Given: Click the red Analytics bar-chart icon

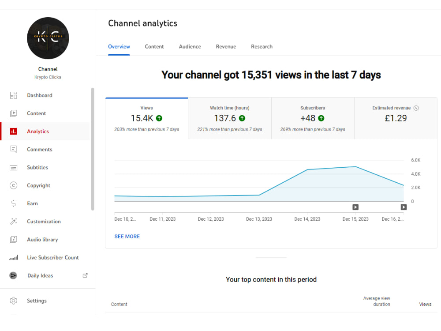Looking at the screenshot, I should [x=14, y=132].
